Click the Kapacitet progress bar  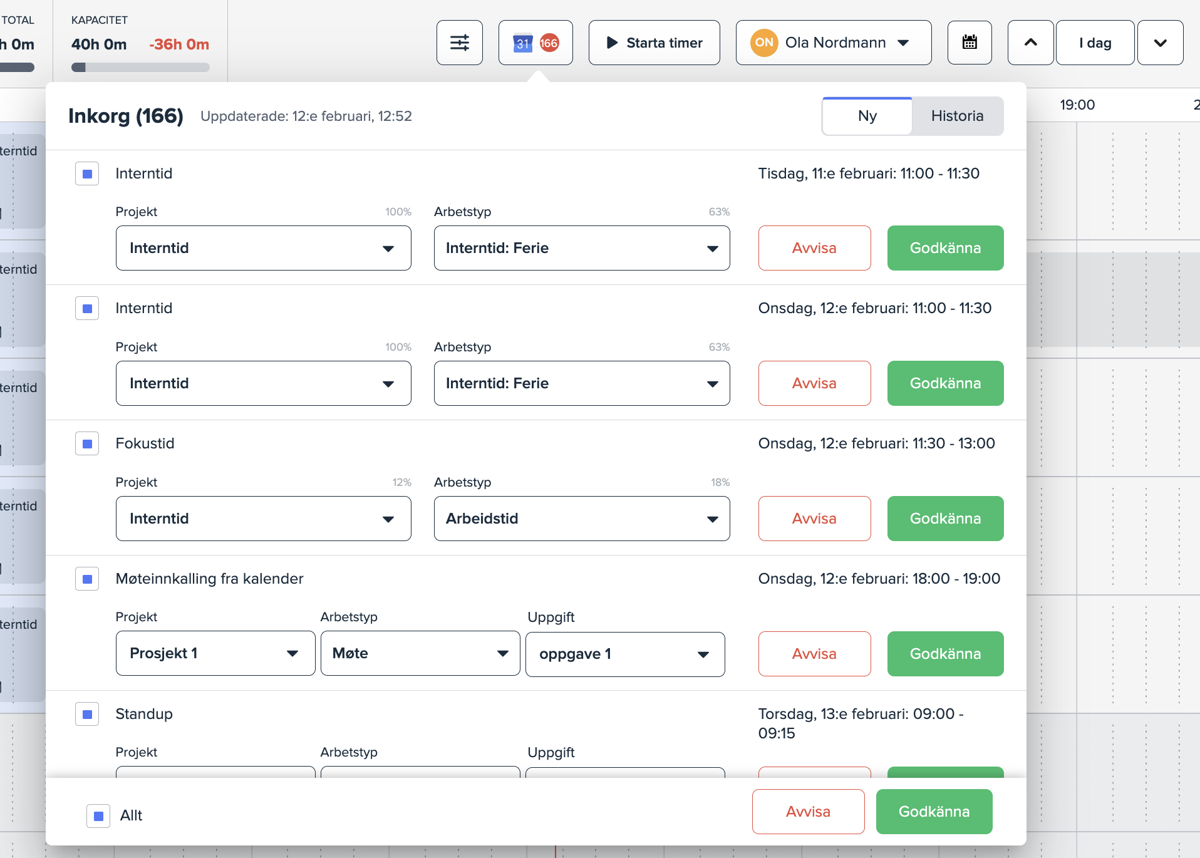click(140, 68)
